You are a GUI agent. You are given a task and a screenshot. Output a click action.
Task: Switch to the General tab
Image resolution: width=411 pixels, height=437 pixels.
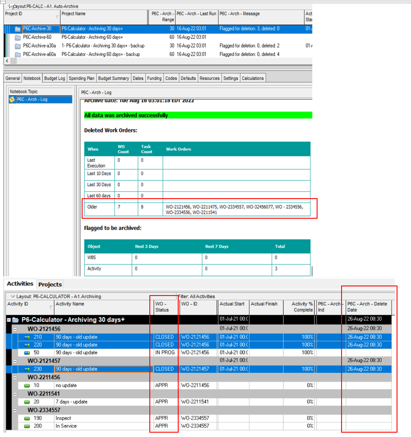[12, 78]
